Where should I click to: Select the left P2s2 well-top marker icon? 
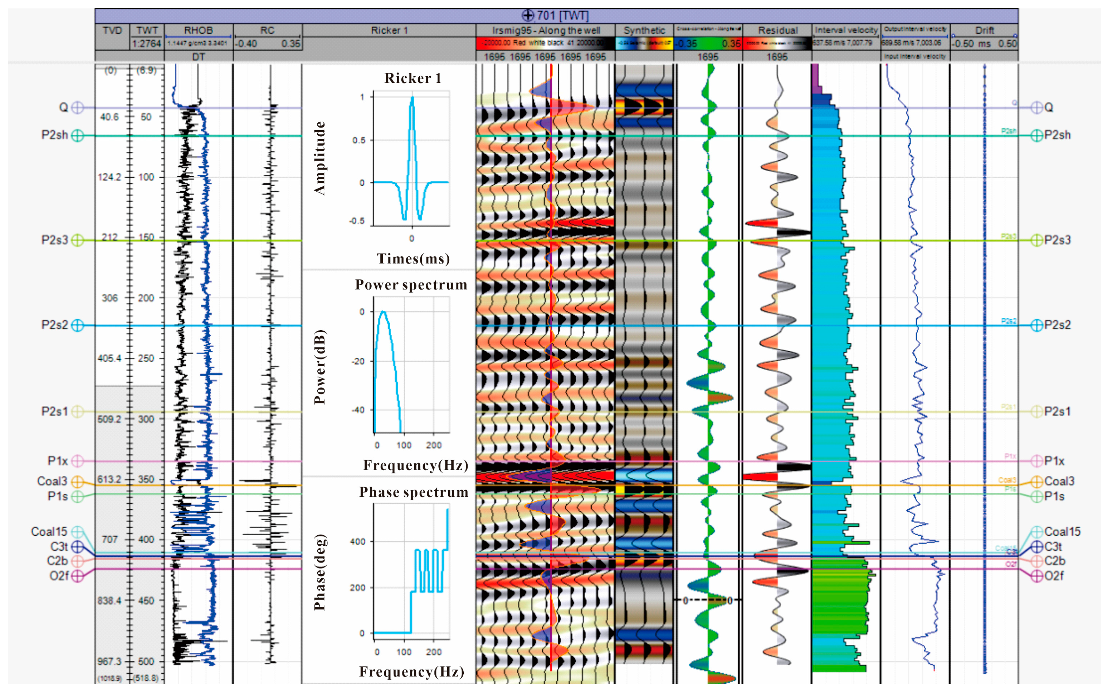(x=78, y=326)
